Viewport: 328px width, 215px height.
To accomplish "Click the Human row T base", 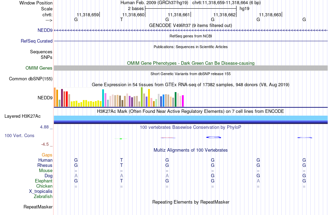I will (121, 160).
